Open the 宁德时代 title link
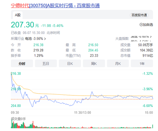The width and height of the screenshot is (158, 131). click(x=20, y=5)
